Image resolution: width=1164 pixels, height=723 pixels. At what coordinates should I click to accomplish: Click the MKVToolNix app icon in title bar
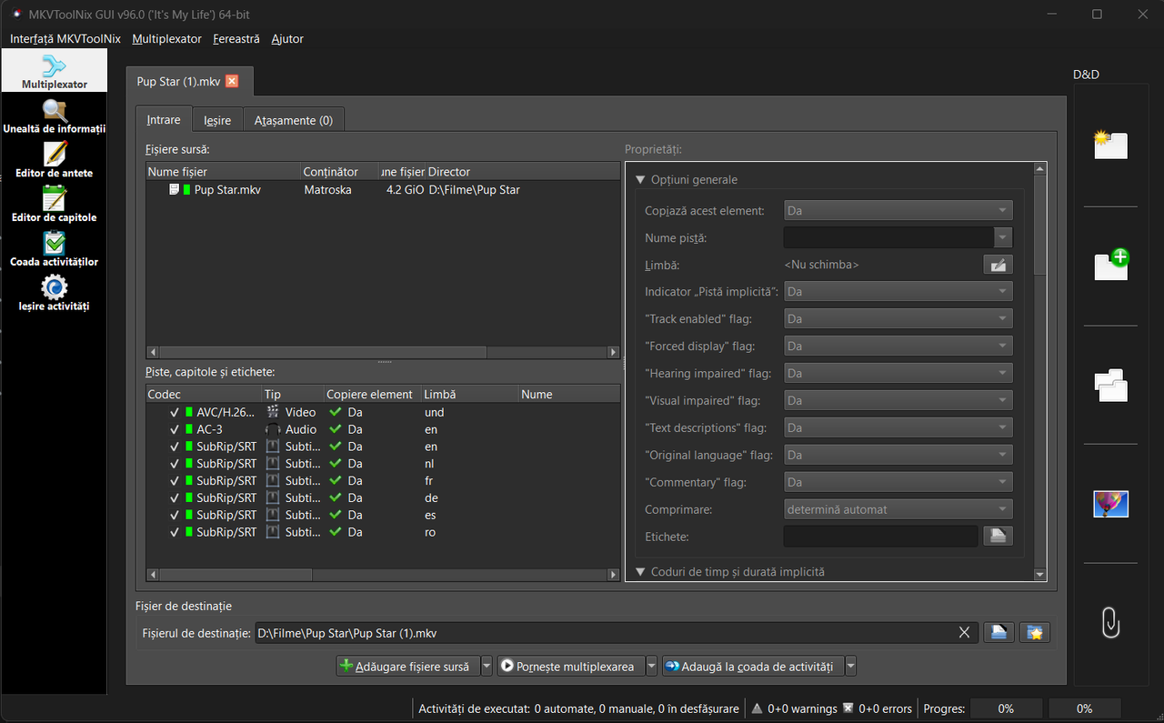(x=16, y=14)
